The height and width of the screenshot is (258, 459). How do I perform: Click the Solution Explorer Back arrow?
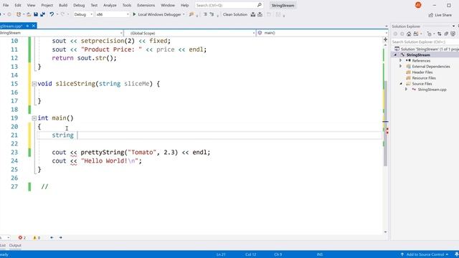coord(395,34)
